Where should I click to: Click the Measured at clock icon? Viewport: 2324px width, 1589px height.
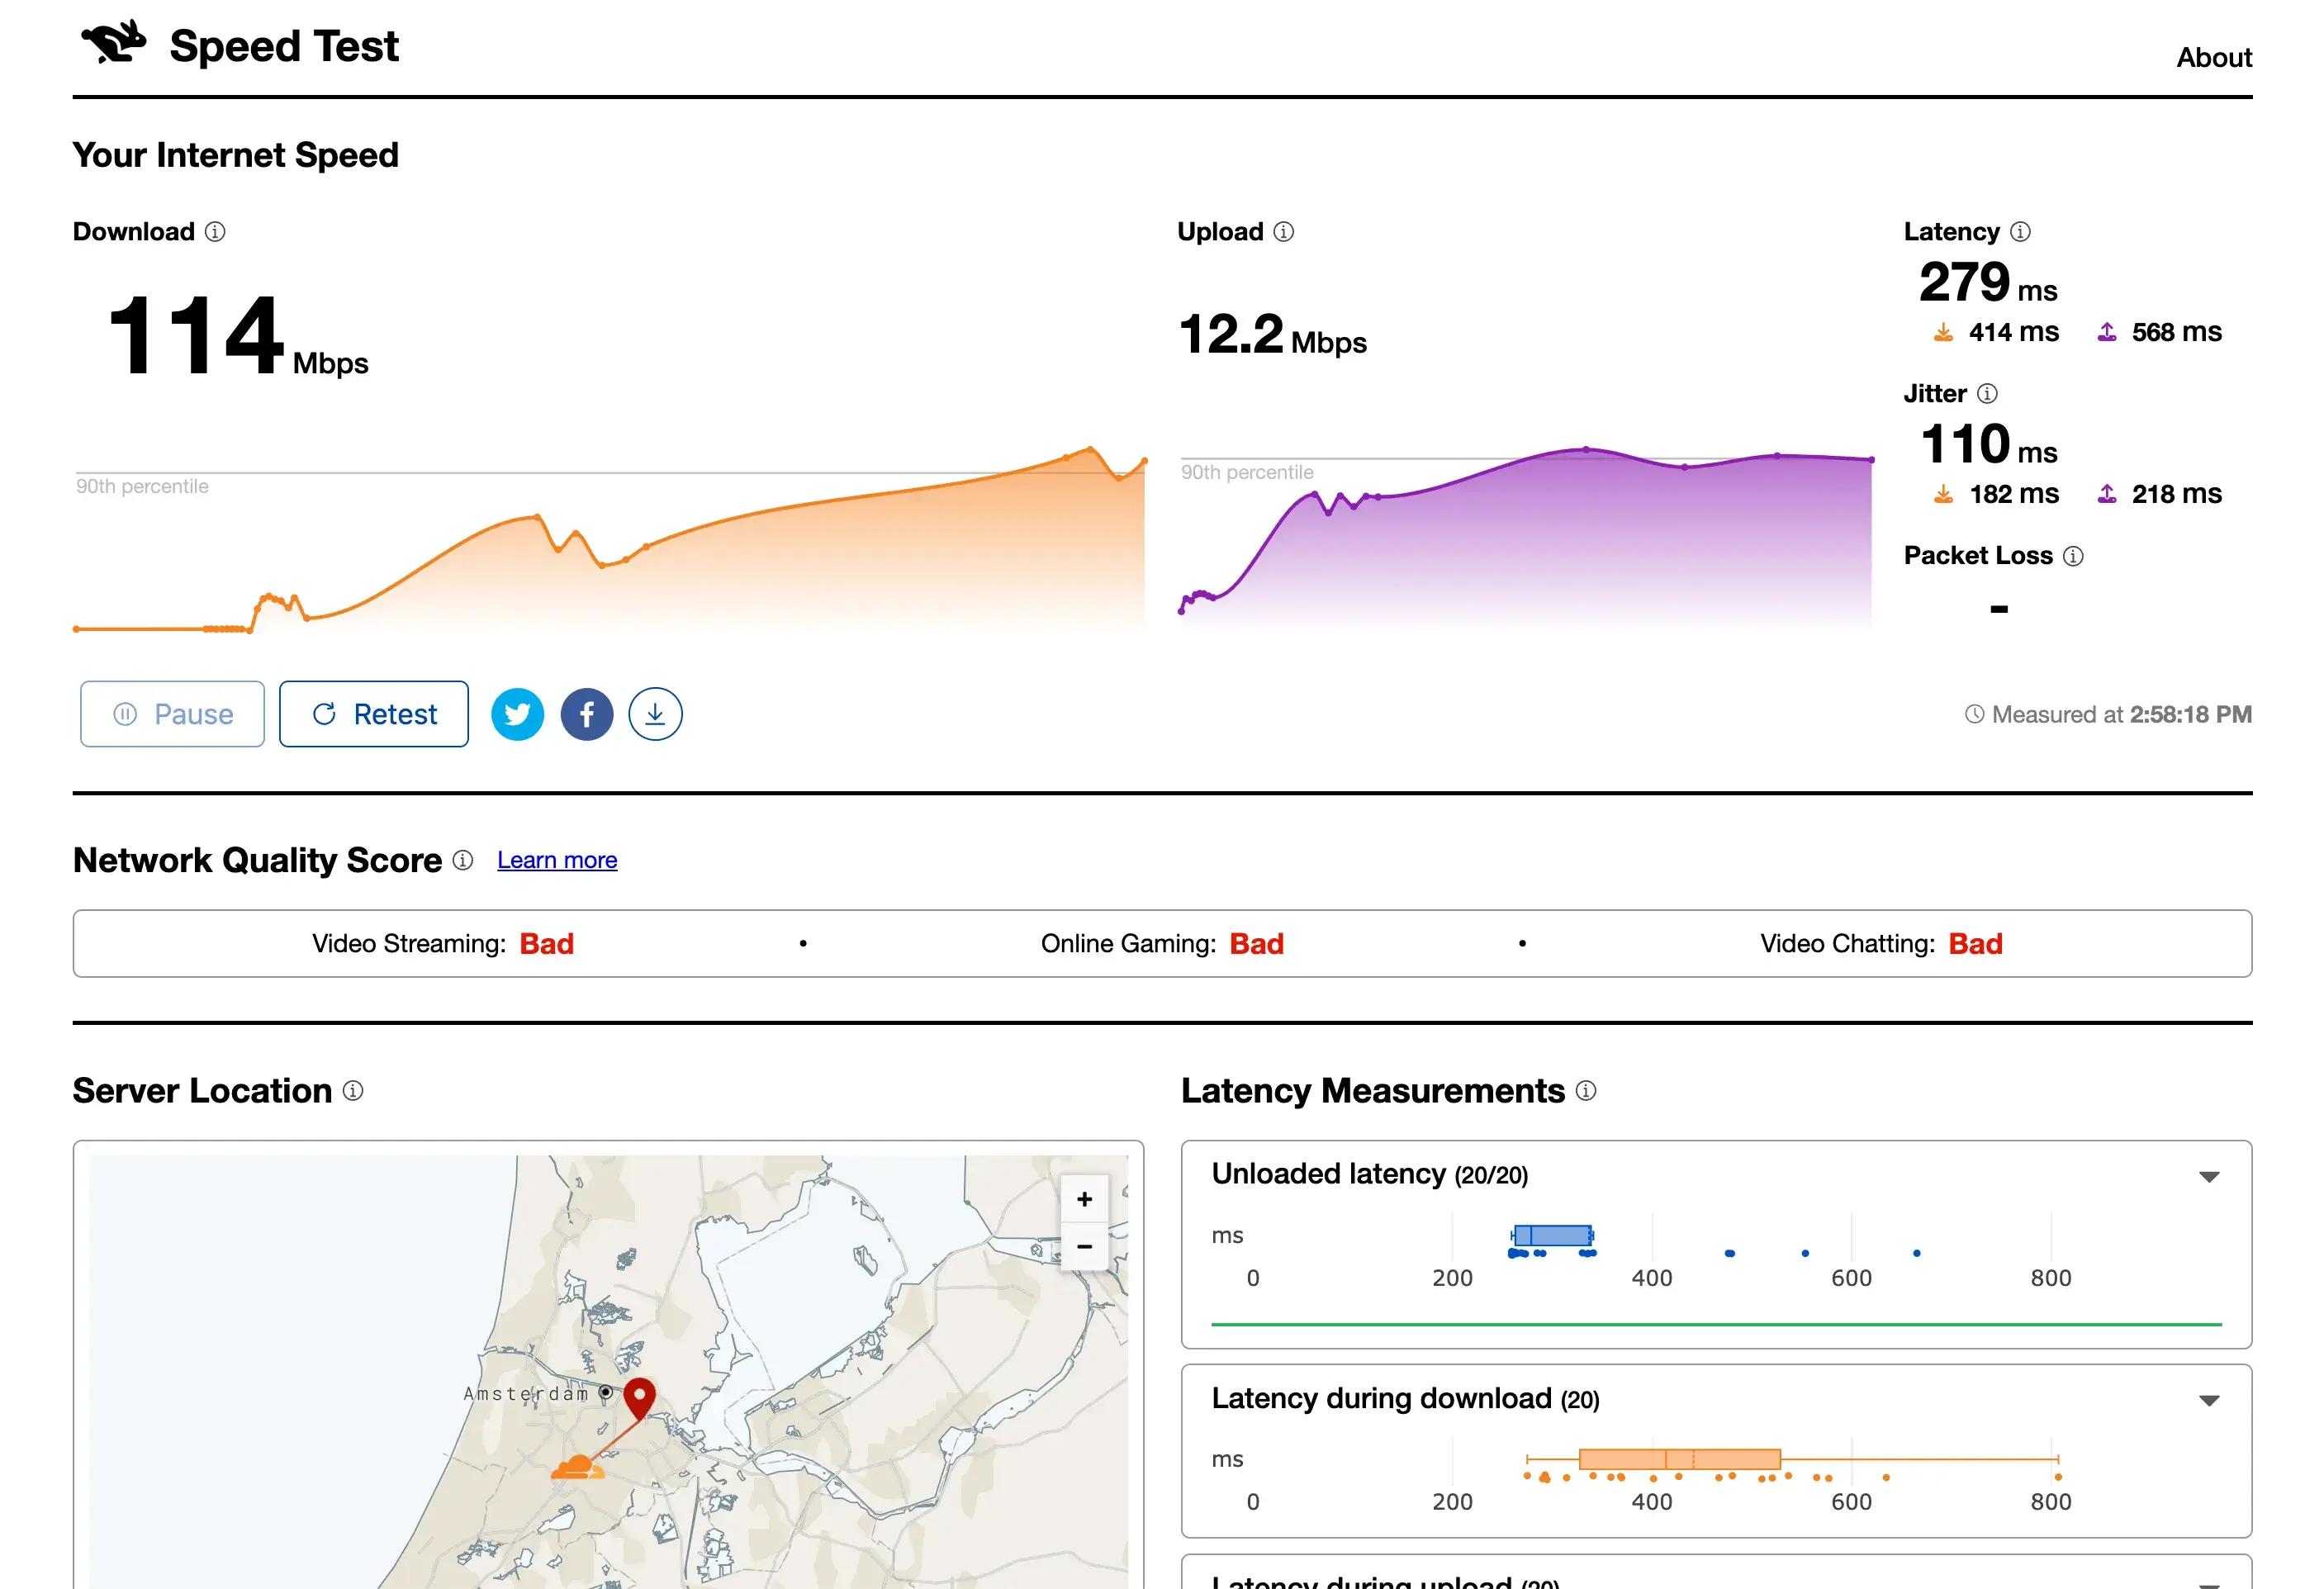(1974, 714)
